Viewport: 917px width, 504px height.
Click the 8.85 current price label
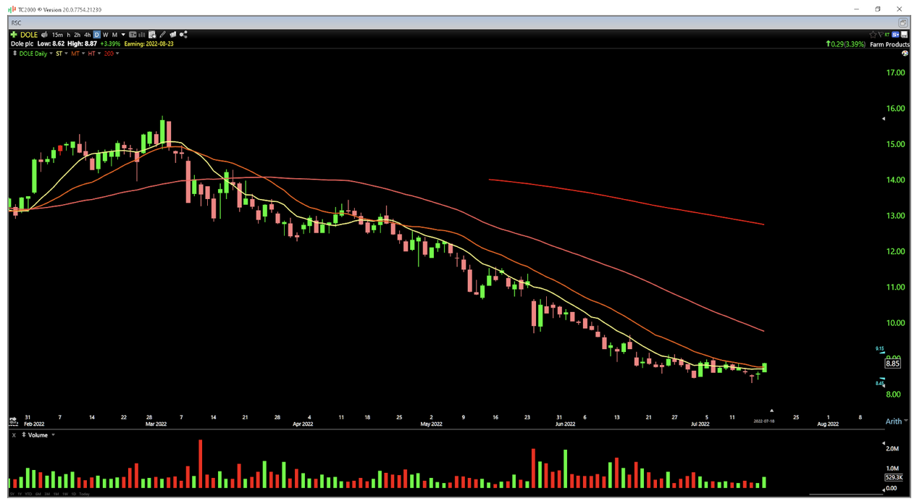(x=893, y=364)
